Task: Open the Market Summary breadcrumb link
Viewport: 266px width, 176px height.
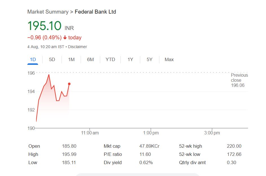Action: pos(48,12)
